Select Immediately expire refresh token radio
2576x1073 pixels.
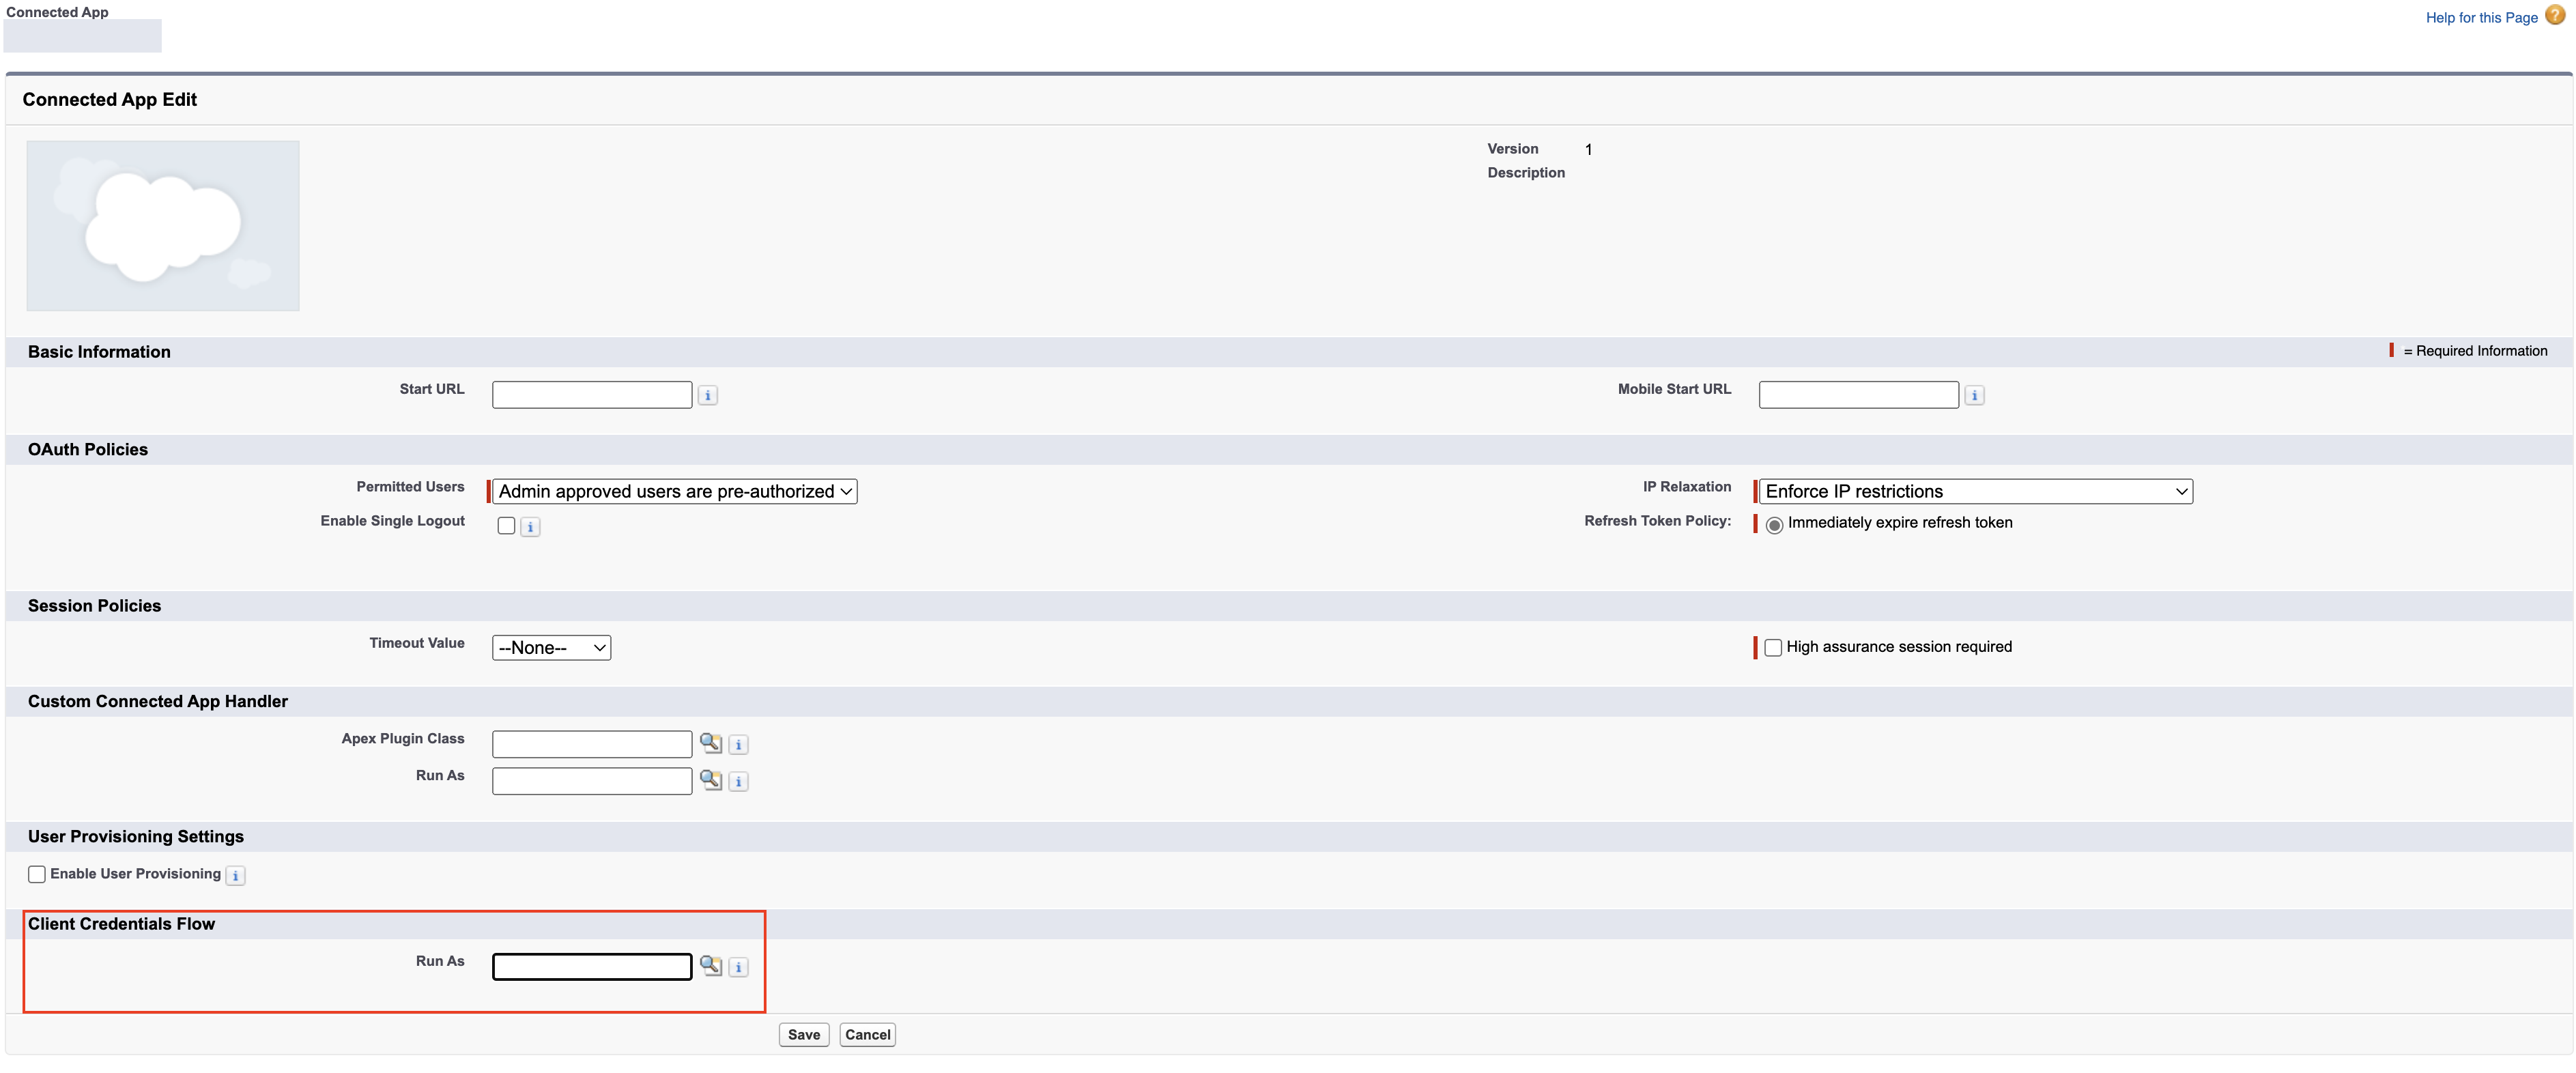(1774, 525)
